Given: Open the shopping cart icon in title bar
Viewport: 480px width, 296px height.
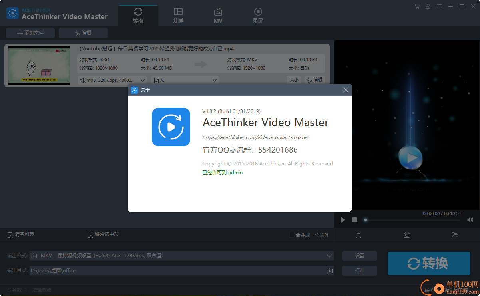Looking at the screenshot, I should 417,6.
